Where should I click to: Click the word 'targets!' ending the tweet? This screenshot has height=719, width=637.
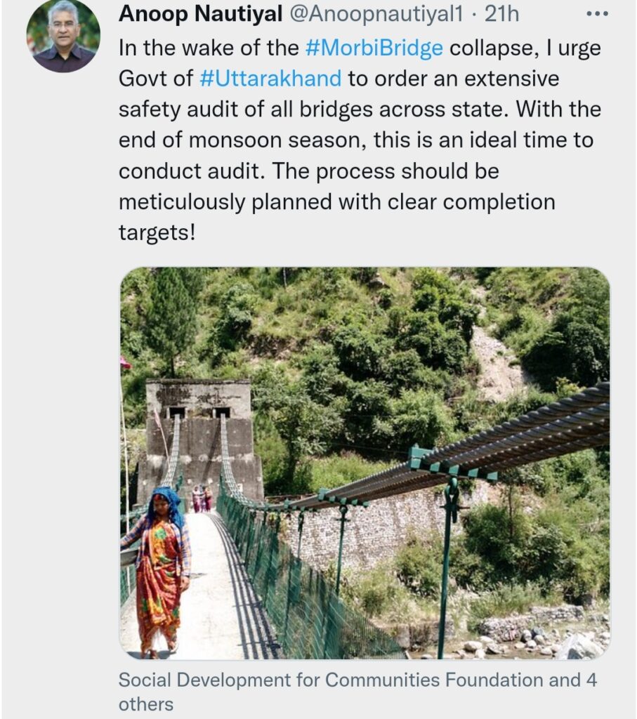point(157,232)
